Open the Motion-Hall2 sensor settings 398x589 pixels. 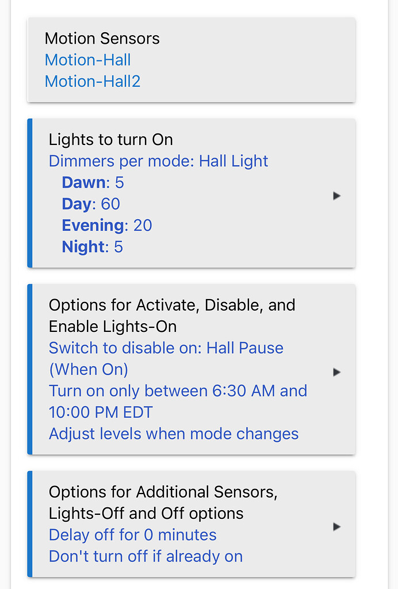(x=92, y=81)
